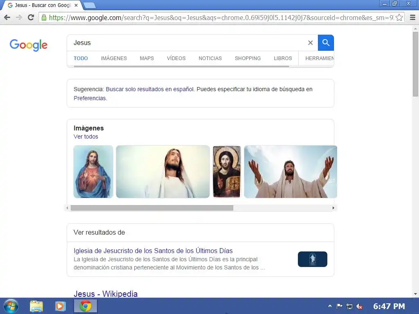Switch to the NOTICIAS tab

[x=210, y=58]
